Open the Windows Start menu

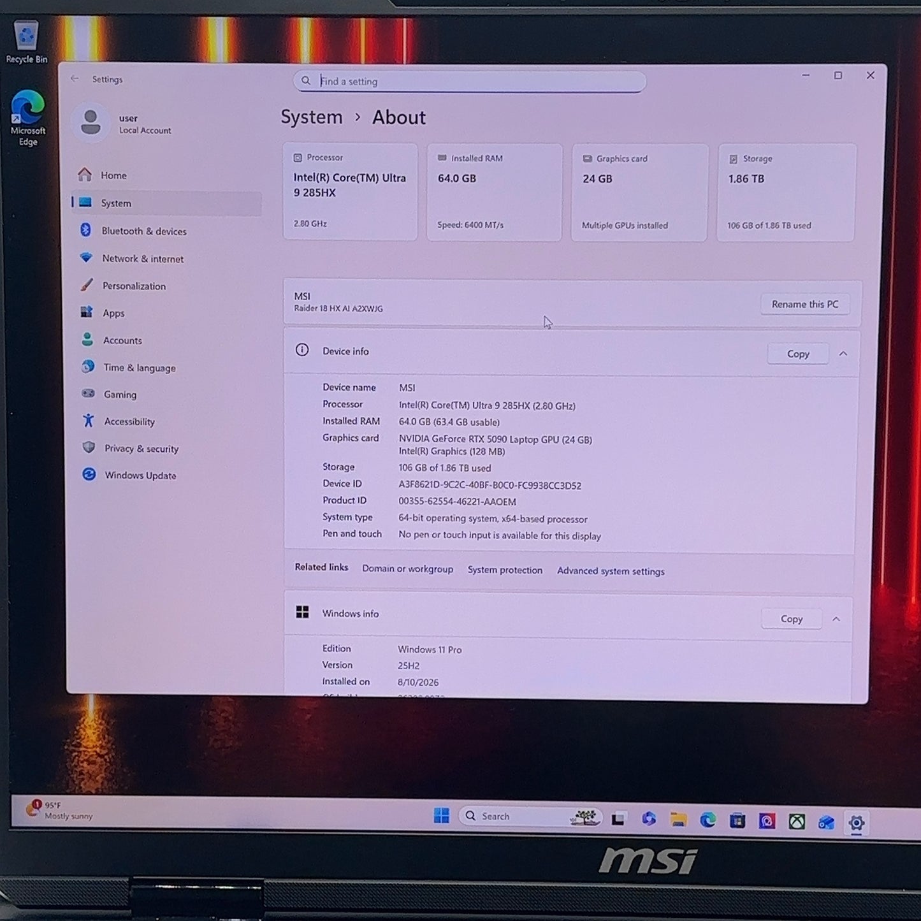coord(441,816)
